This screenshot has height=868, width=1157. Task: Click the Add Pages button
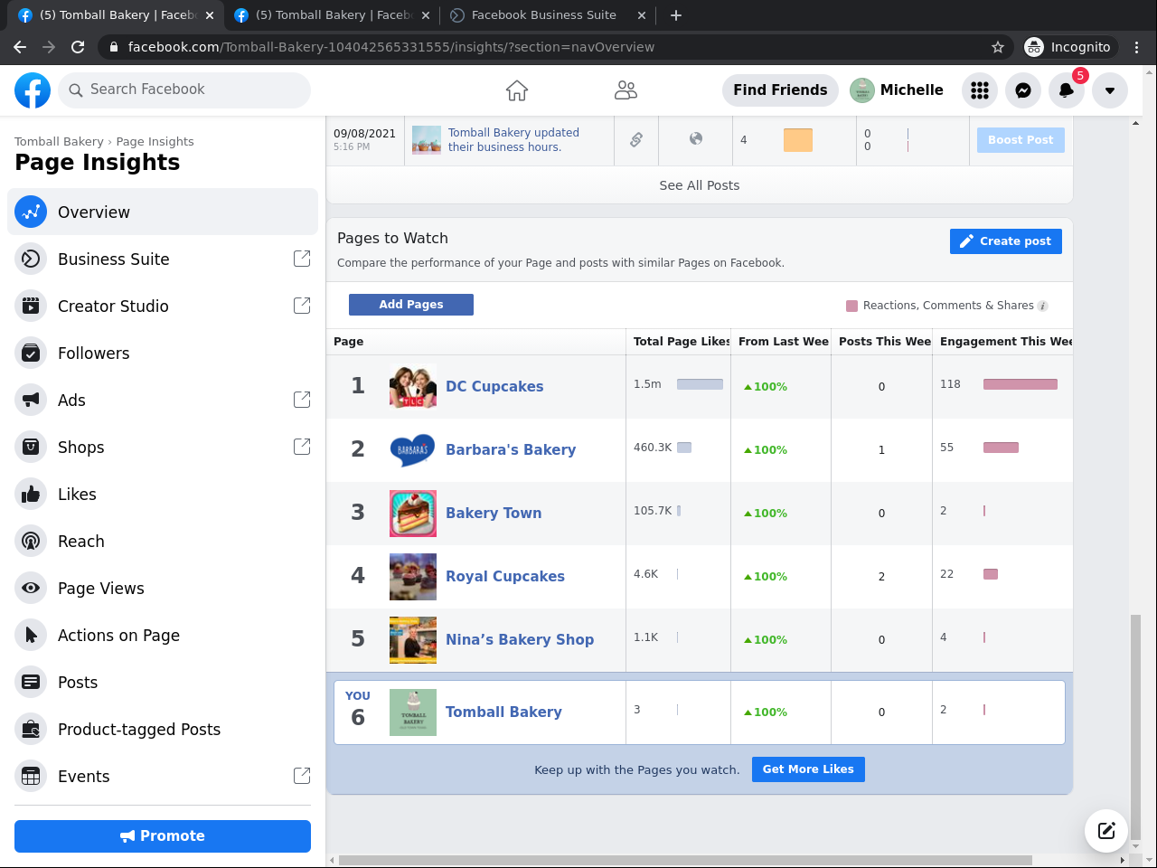click(411, 305)
